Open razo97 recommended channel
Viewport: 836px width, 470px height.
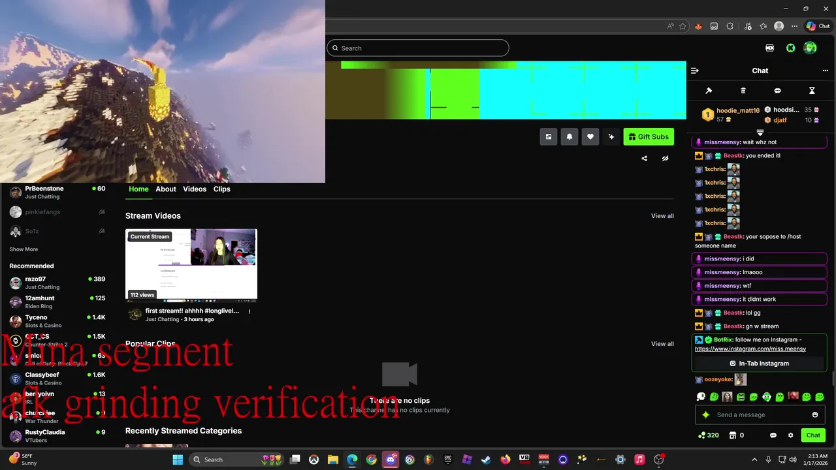(57, 283)
